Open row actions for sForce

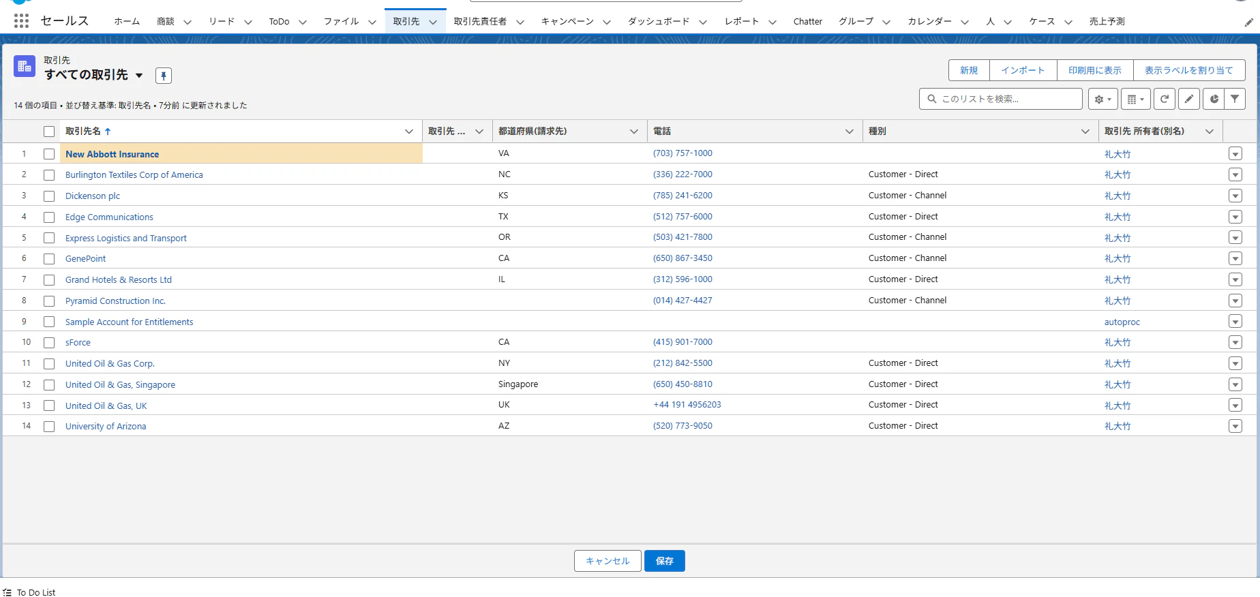(x=1235, y=342)
